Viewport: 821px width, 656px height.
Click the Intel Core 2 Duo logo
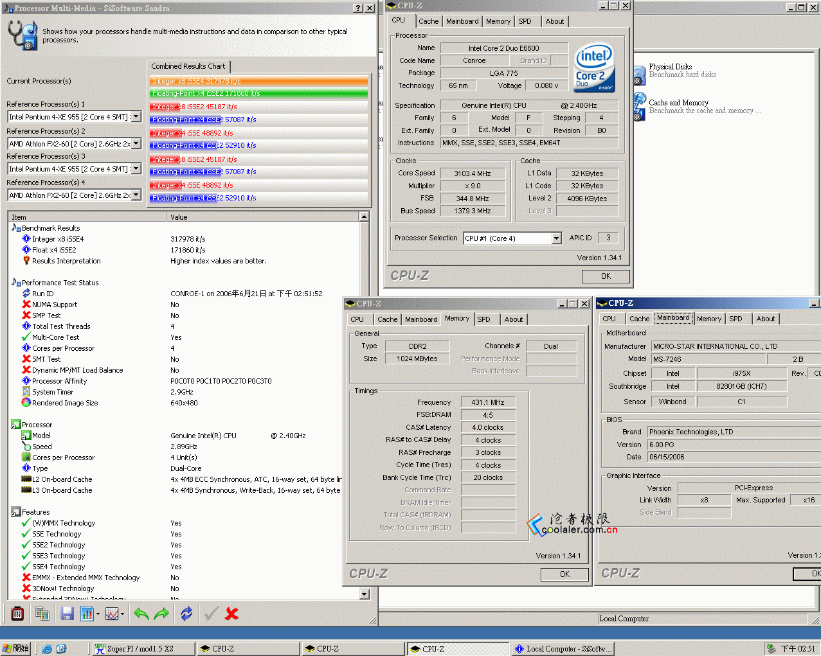click(594, 67)
